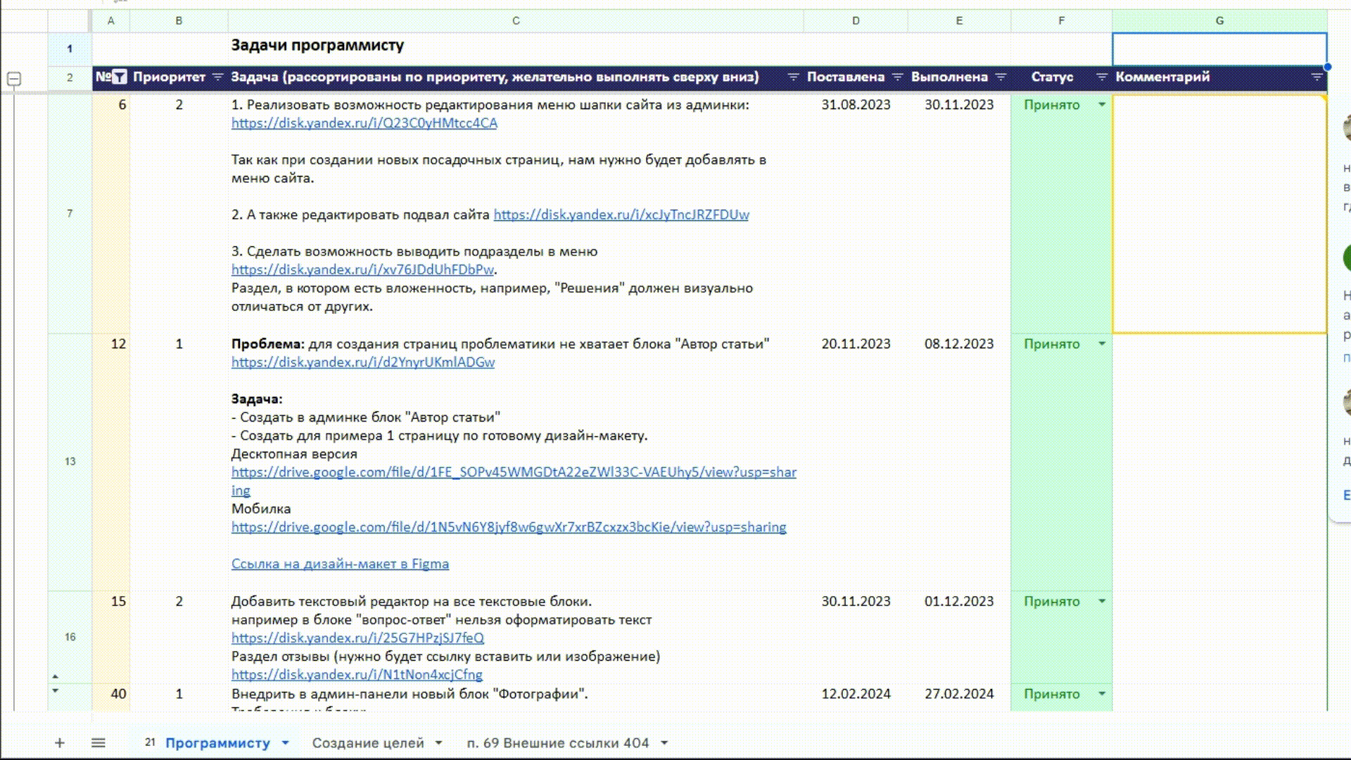The image size is (1351, 760).
Task: Select column C header
Action: pyautogui.click(x=516, y=21)
